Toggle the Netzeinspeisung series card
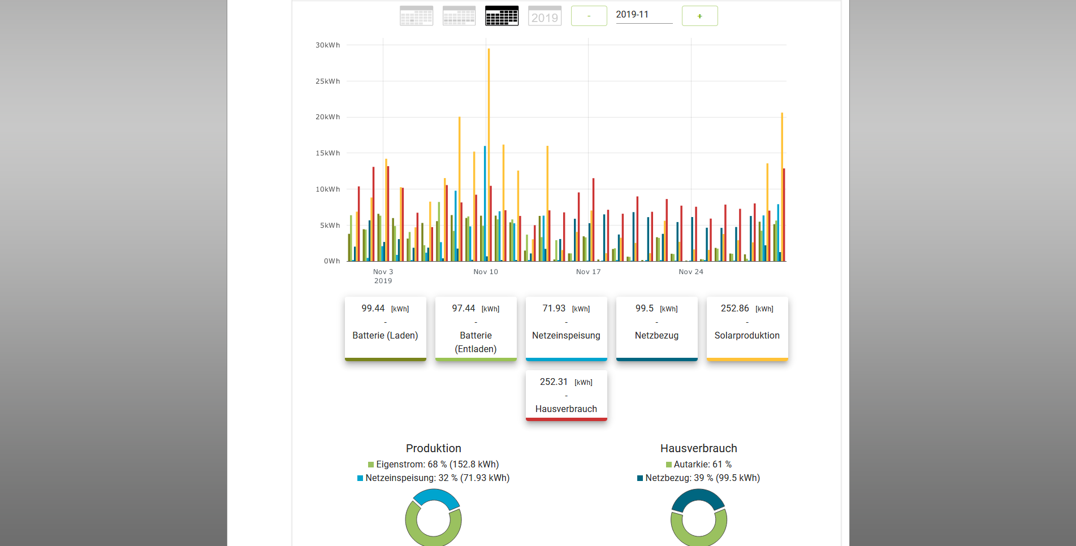The image size is (1076, 546). click(566, 328)
